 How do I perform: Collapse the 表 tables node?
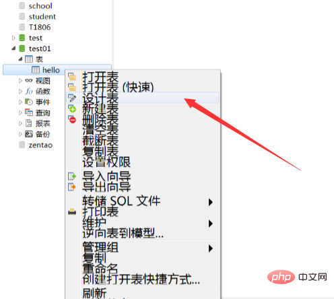21,59
